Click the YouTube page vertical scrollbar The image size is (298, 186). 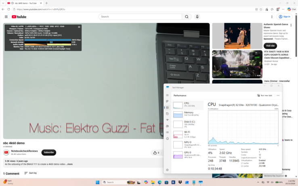click(296, 36)
